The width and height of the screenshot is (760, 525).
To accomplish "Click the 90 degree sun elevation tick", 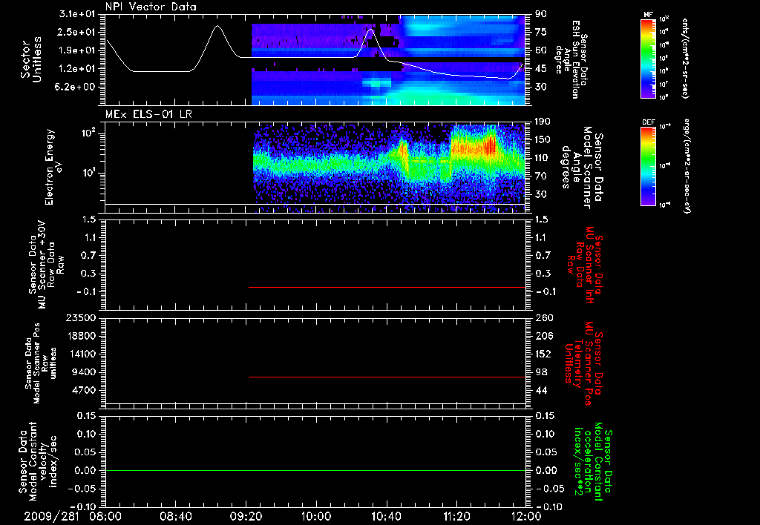I will (x=541, y=14).
